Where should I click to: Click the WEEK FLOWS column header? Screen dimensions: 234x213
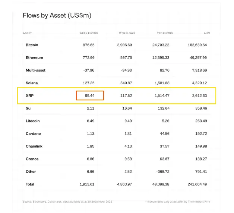(89, 33)
